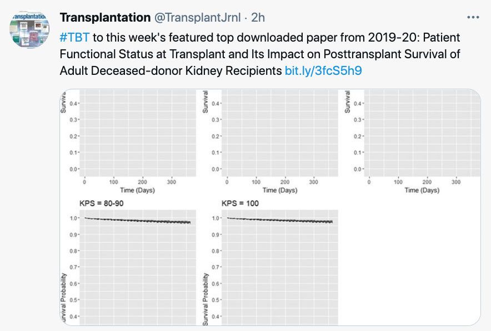491x331 pixels.
Task: Click the survival curve in the KPS = 80-90 plot
Action: pos(139,221)
